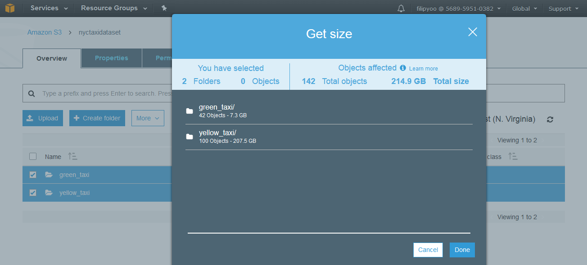Viewport: 587px width, 265px height.
Task: Click the '42 Objects - 7.3 GB' text
Action: (x=223, y=115)
